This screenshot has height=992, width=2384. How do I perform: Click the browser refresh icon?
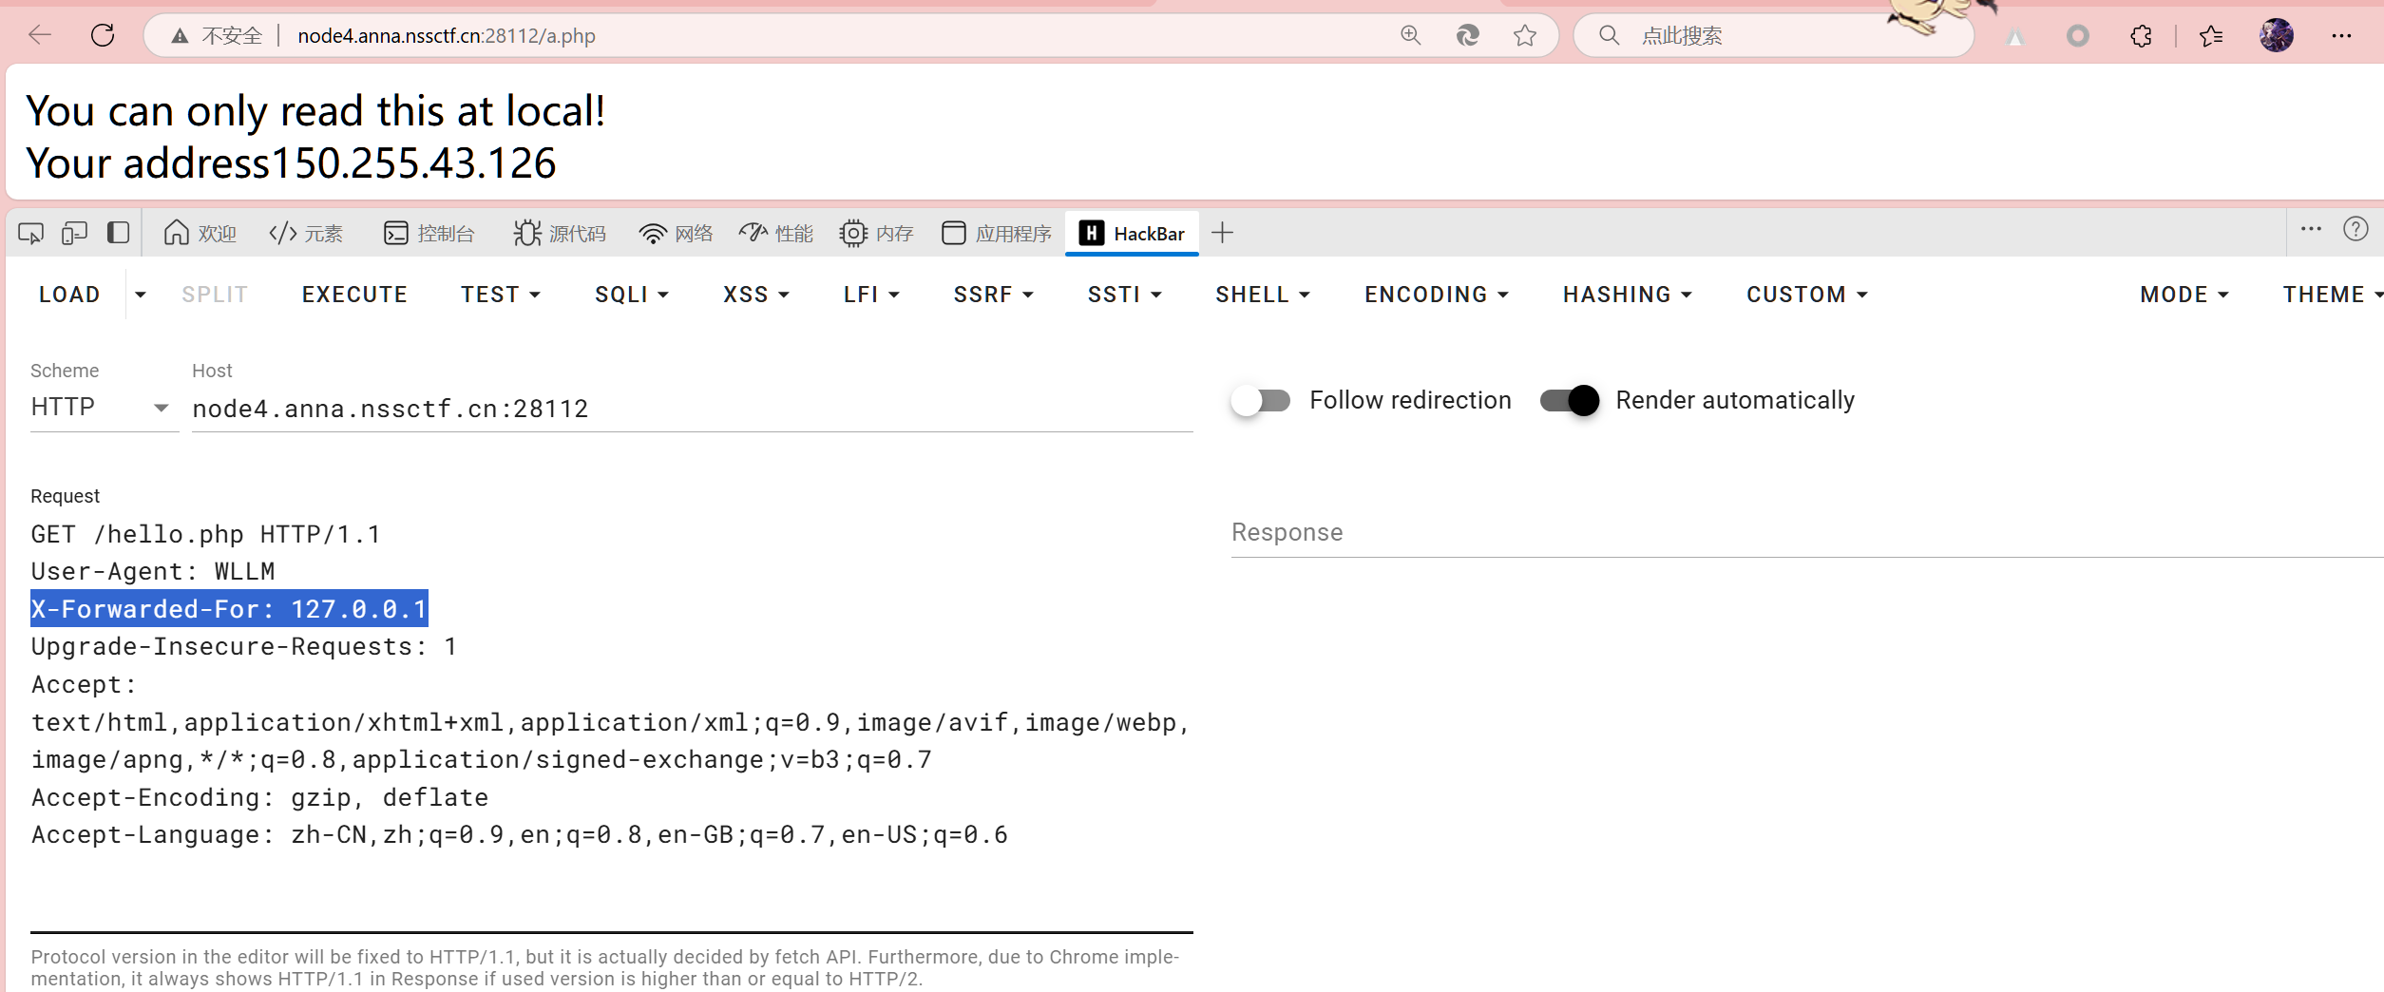[103, 36]
